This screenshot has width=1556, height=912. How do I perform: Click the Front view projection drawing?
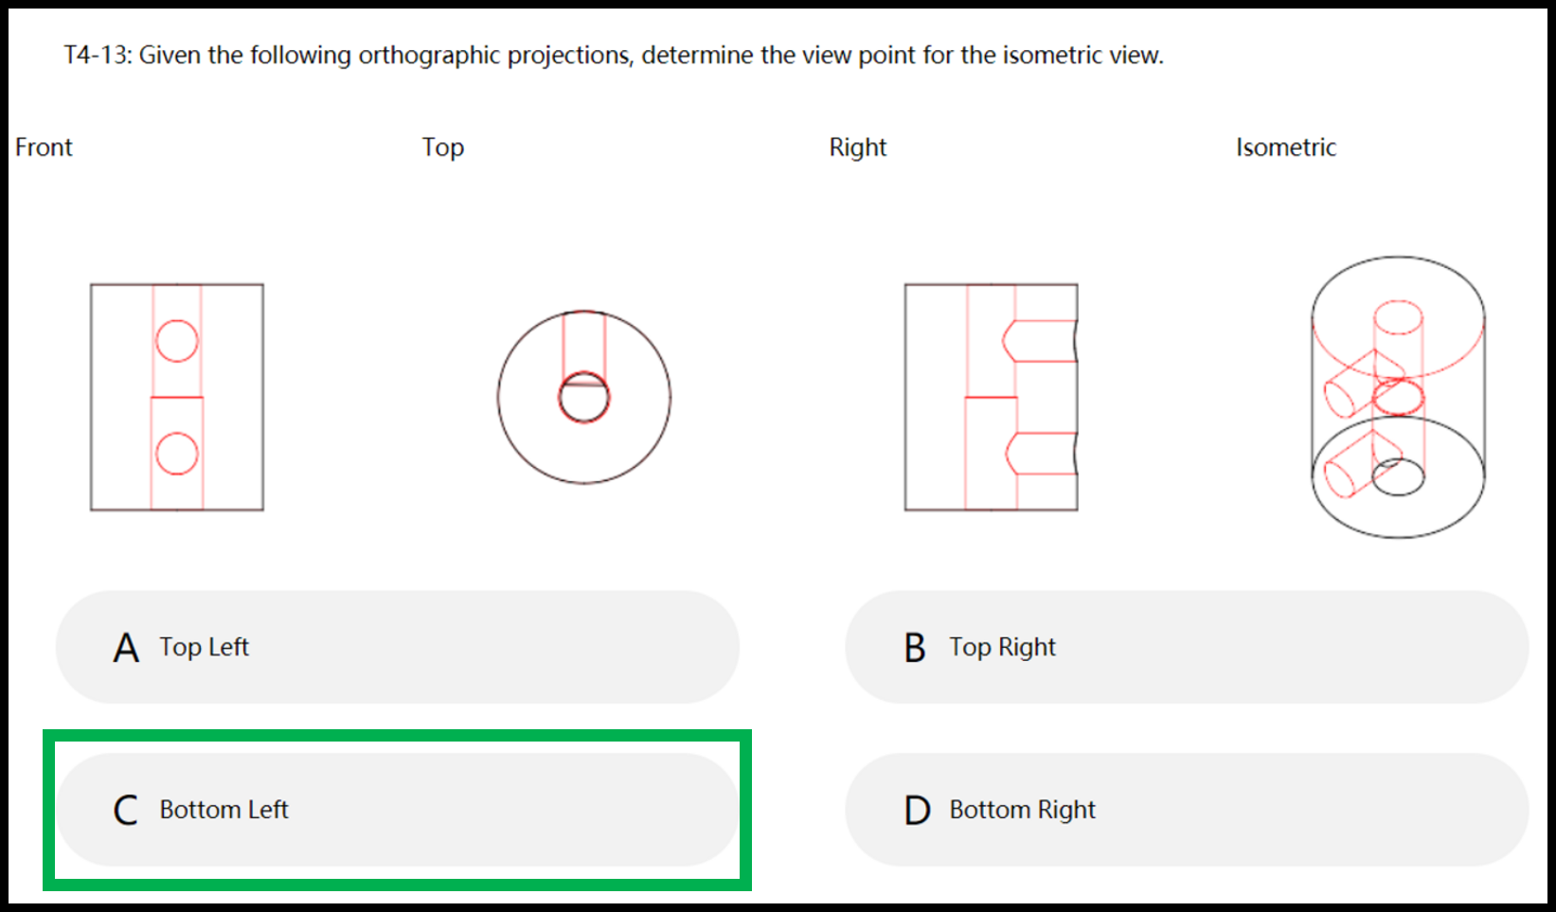(177, 397)
